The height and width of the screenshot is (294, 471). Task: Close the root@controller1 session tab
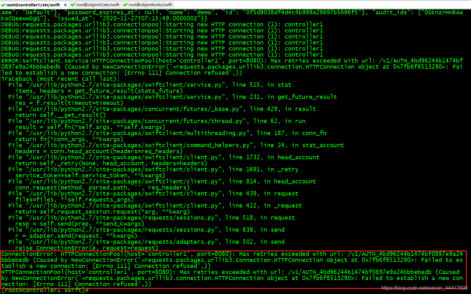coord(65,5)
